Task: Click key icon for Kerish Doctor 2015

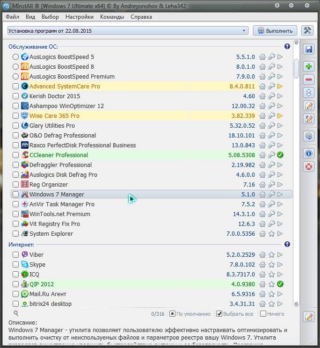Action: click(x=271, y=96)
